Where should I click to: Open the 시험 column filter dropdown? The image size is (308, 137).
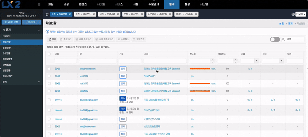257,61
